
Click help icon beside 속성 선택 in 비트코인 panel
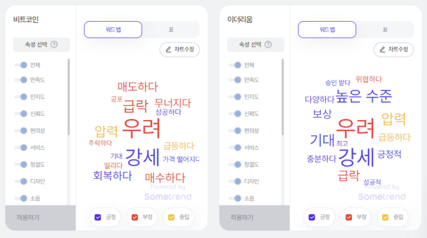54,44
